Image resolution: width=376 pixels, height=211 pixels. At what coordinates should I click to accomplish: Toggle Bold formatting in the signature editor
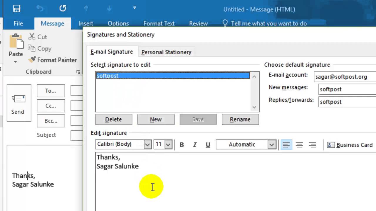point(182,144)
